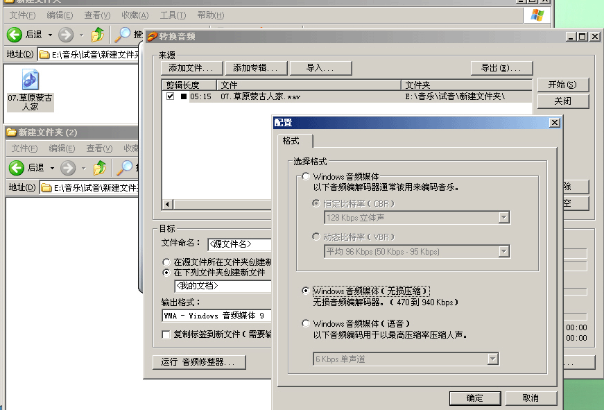
Task: Cancel the 配置 dialog with 取消
Action: 530,398
